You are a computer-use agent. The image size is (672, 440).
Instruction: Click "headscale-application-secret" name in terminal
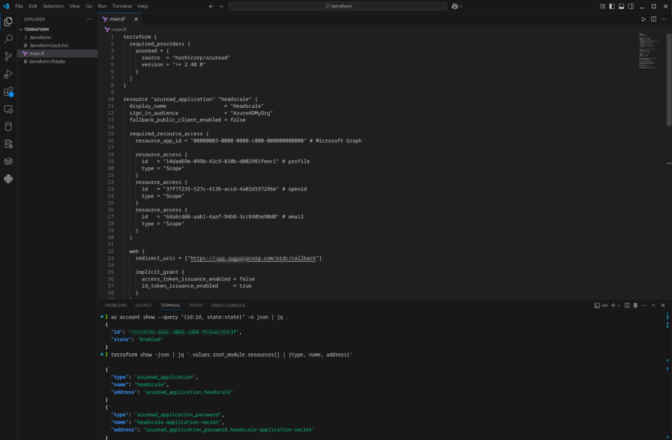178,422
